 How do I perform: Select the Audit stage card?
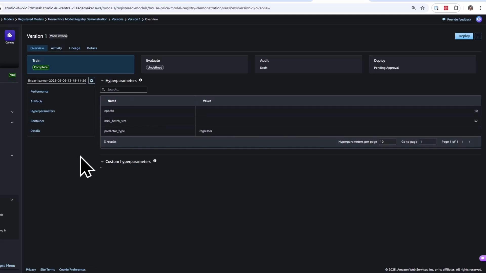pos(308,64)
